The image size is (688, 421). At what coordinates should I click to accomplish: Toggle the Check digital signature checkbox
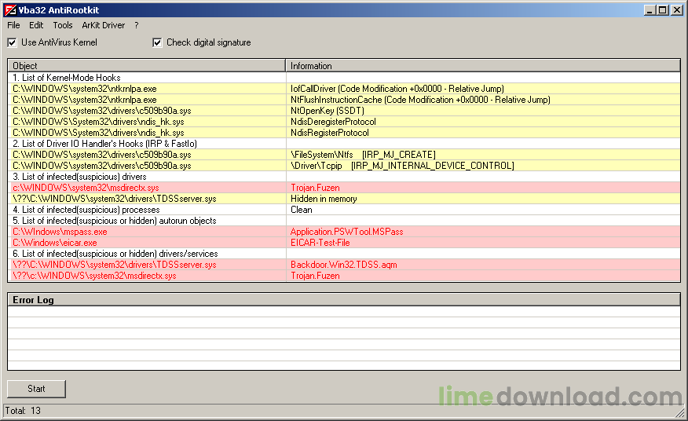157,42
